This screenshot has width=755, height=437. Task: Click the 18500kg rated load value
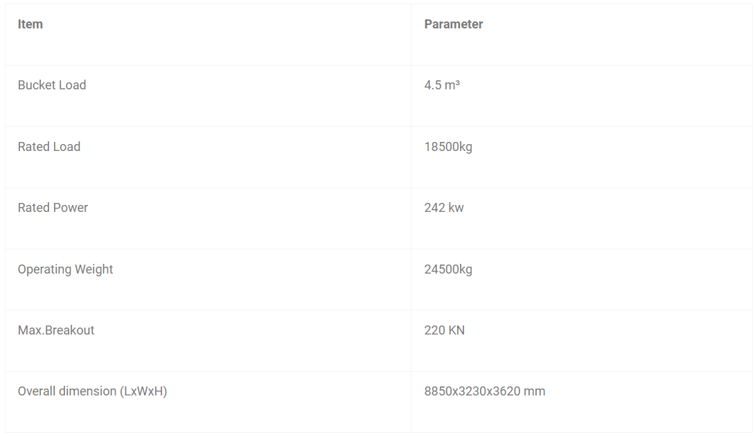coord(448,147)
